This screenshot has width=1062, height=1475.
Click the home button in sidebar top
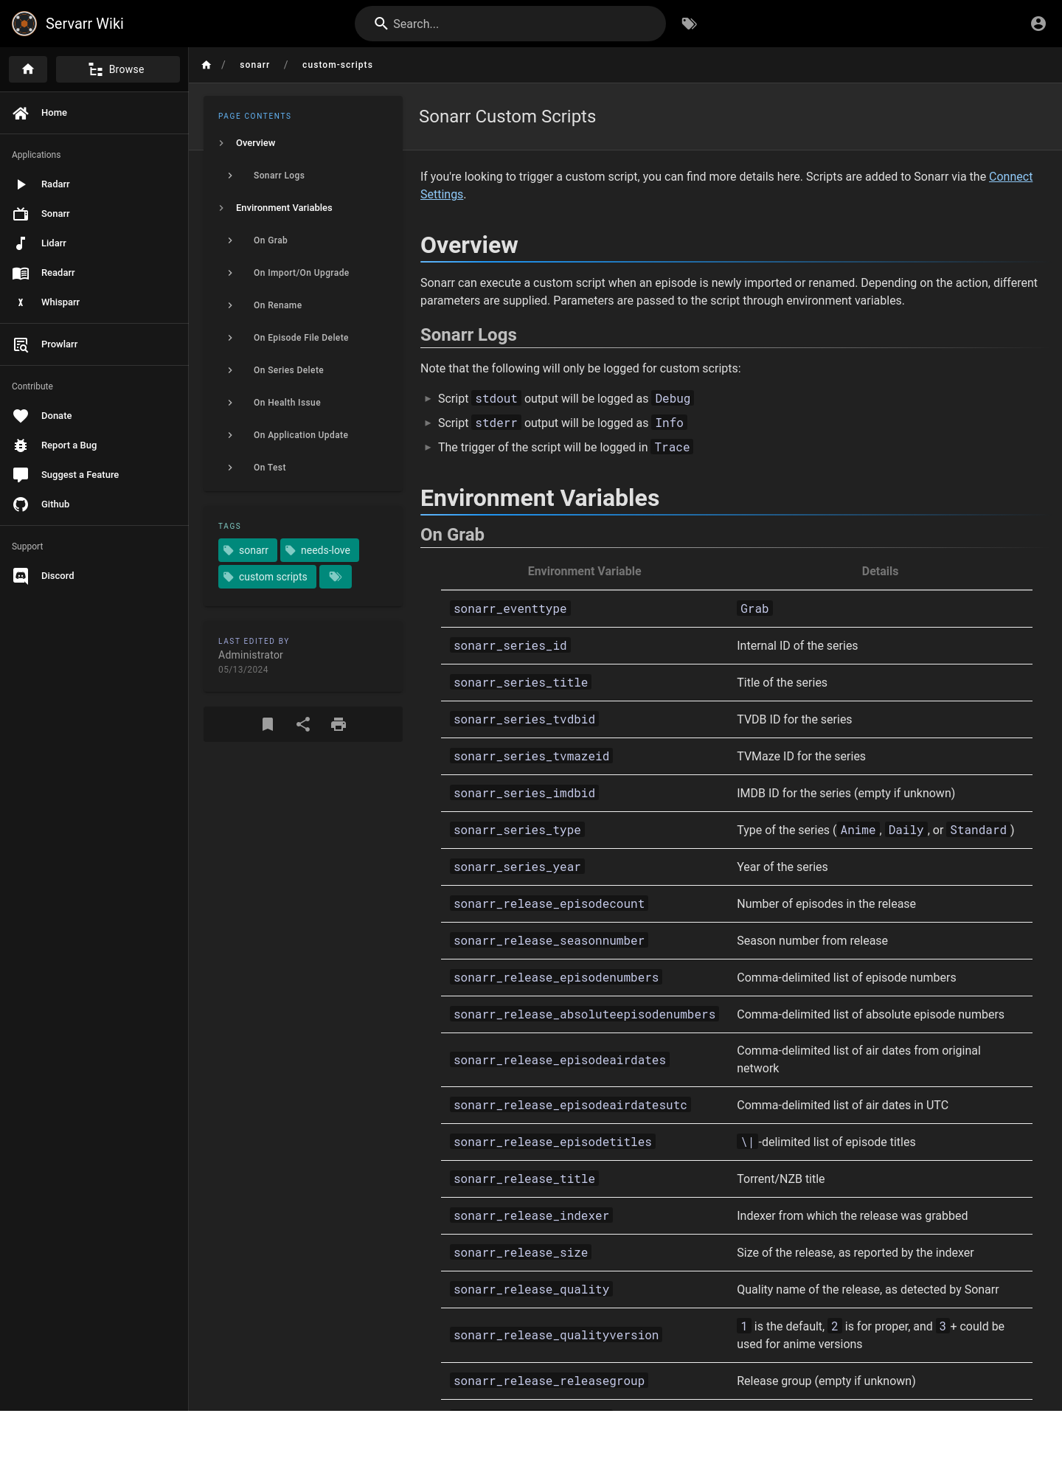[28, 69]
